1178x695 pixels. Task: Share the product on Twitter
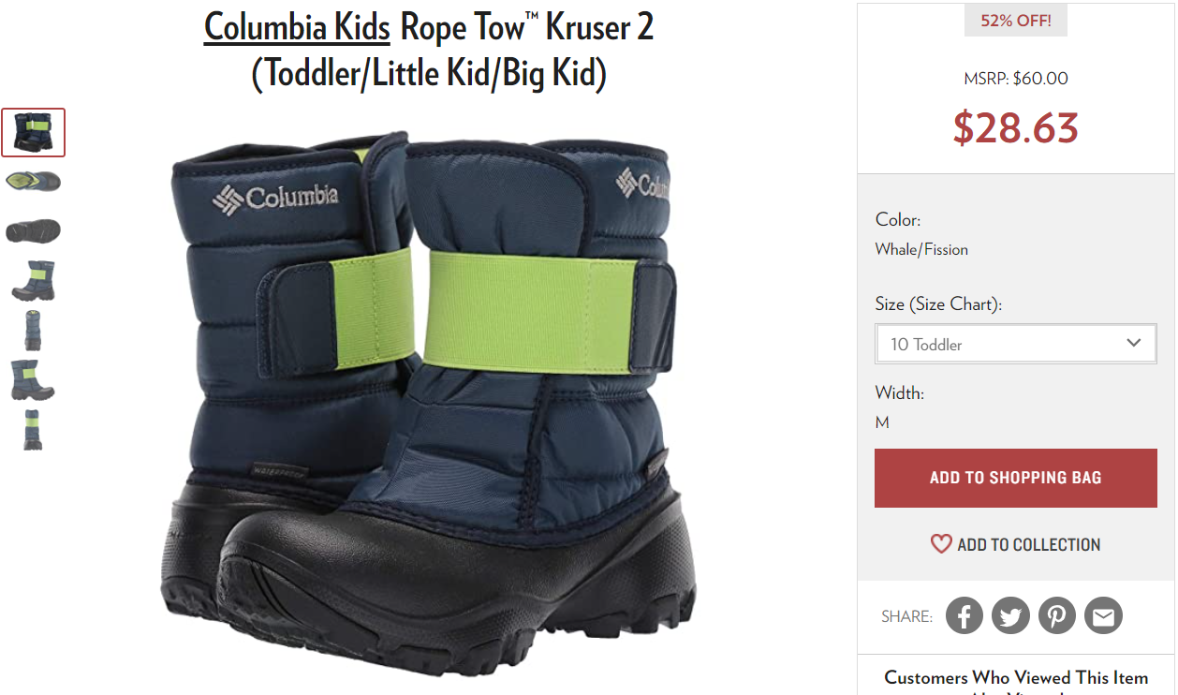[1010, 616]
